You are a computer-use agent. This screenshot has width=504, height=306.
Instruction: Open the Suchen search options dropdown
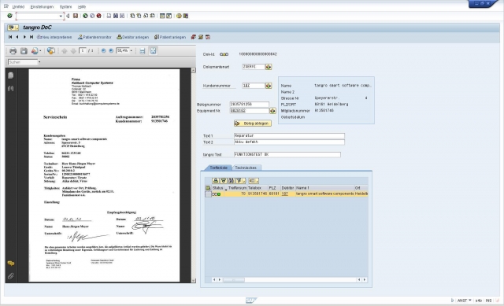tap(39, 62)
